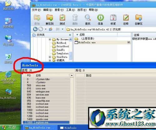
Task: Select the NetHood folder in tree
Action: (x=59, y=43)
